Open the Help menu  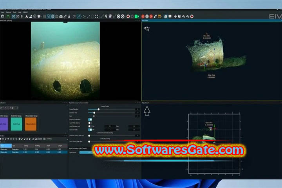coord(20,12)
